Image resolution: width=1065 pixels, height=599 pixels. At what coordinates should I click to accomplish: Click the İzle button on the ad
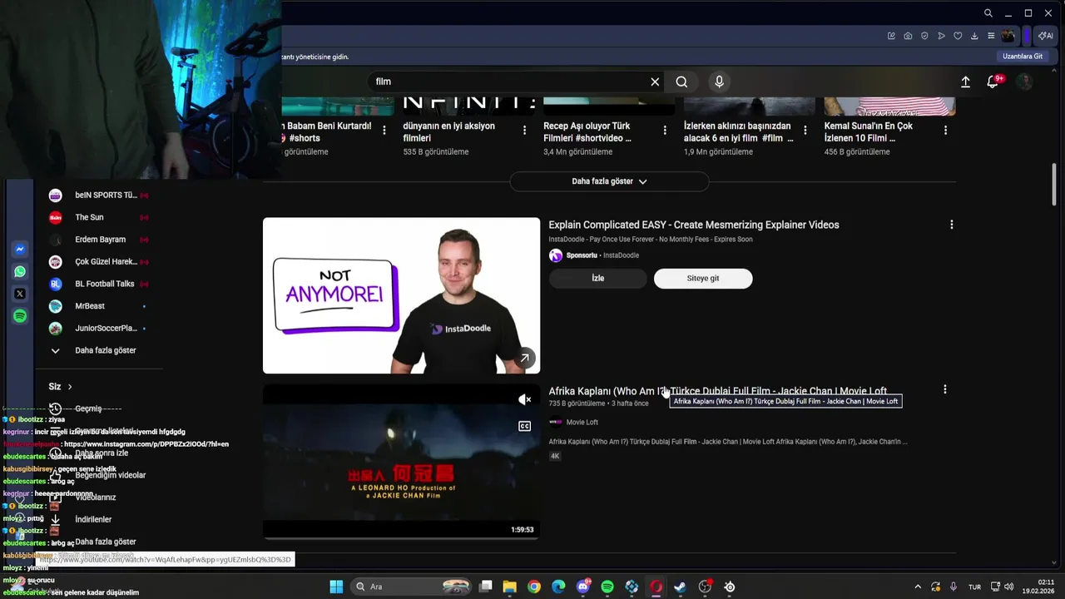click(597, 279)
